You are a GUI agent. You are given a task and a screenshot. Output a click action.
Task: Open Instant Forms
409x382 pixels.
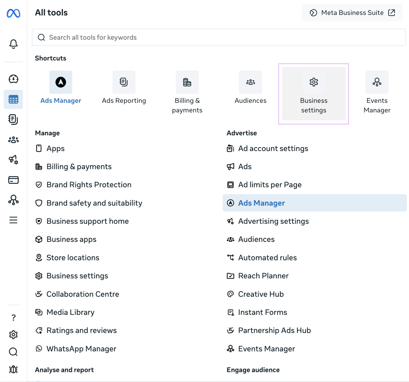[x=257, y=312]
